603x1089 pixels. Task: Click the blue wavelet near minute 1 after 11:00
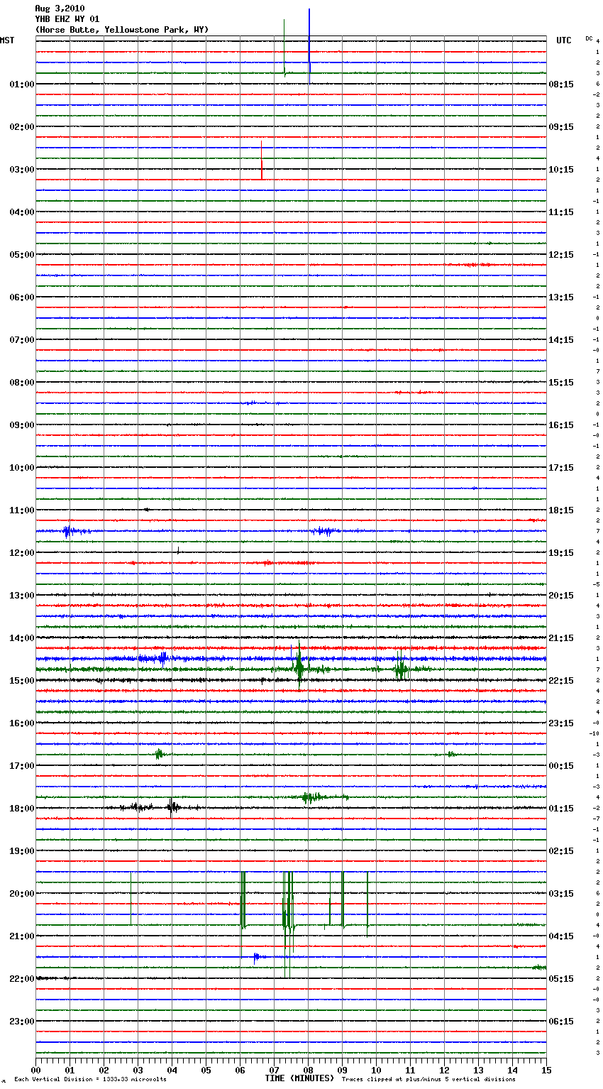click(x=68, y=531)
